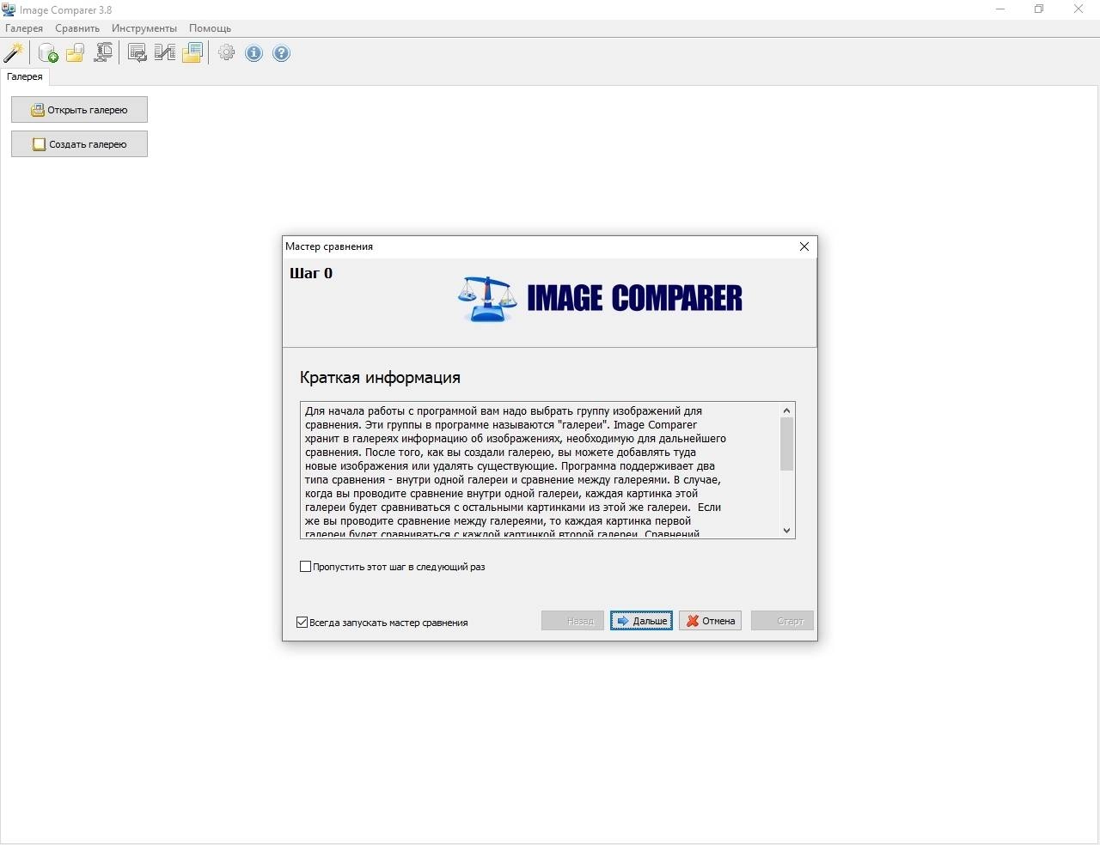
Task: Click the Image Comparer app icon in title bar
Action: [9, 9]
